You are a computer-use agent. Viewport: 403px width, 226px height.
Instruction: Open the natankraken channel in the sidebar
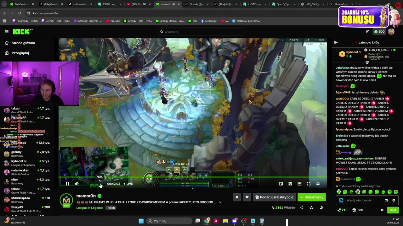click(x=26, y=172)
